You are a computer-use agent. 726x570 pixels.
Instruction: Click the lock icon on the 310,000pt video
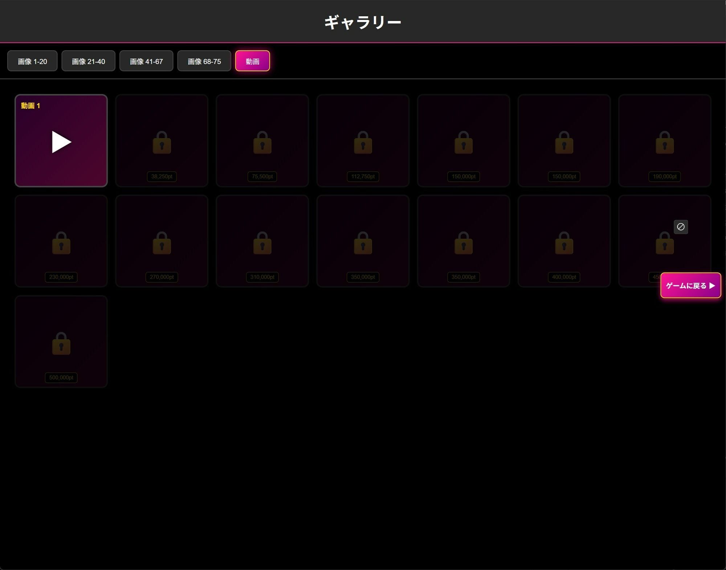pyautogui.click(x=262, y=243)
